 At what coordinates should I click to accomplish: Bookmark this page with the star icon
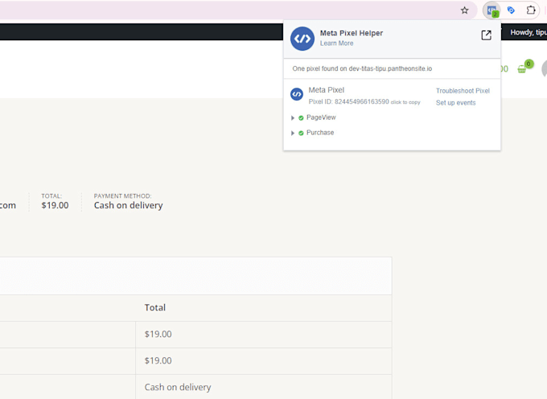pyautogui.click(x=464, y=10)
